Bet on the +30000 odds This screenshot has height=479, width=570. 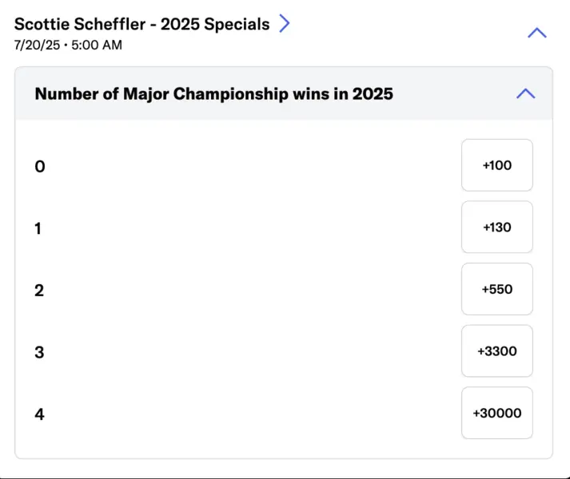(x=496, y=413)
